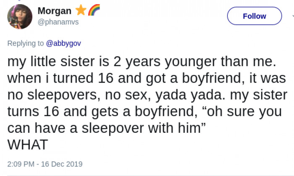The height and width of the screenshot is (176, 294).
Task: Click the line starting 'turns 16 and gets'
Action: (147, 111)
